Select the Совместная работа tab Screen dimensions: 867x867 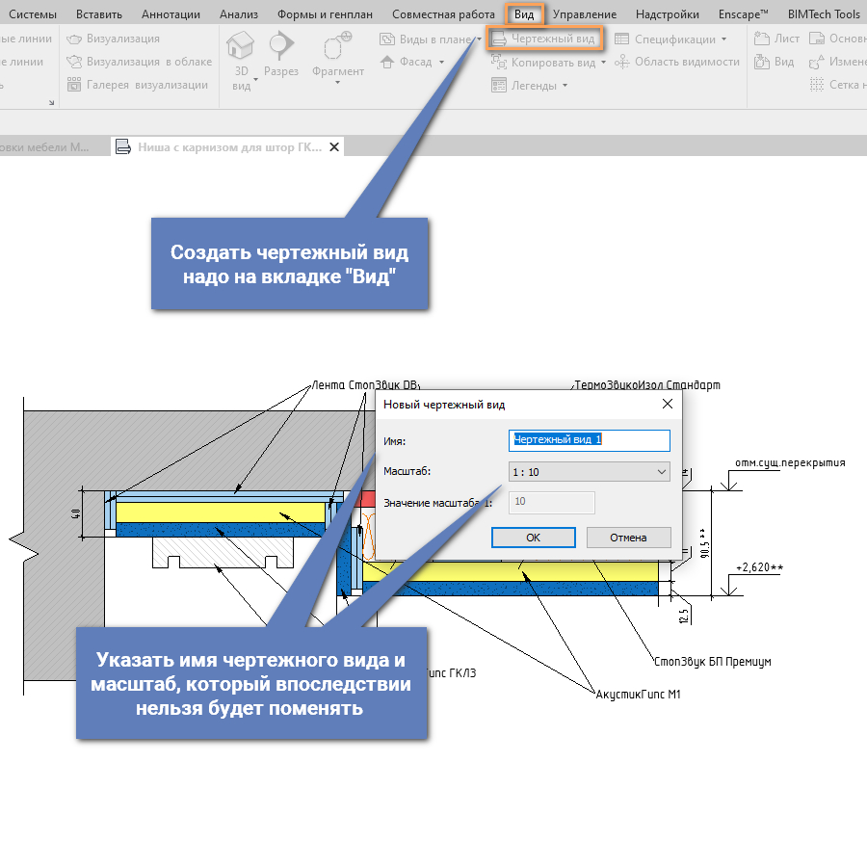tap(443, 14)
